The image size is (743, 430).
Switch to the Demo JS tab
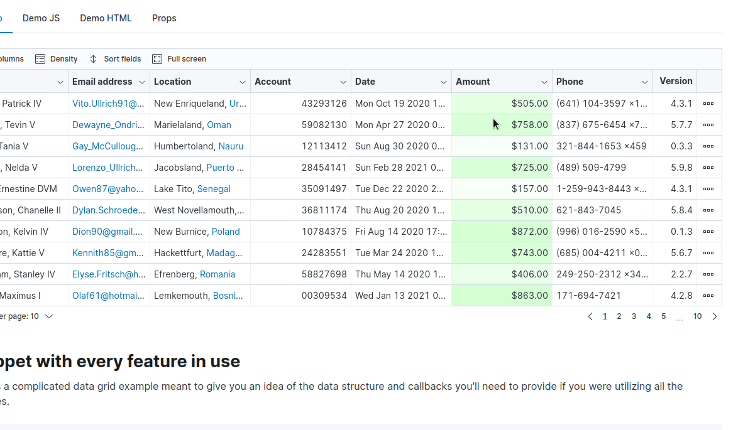tap(41, 18)
